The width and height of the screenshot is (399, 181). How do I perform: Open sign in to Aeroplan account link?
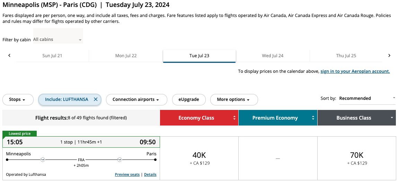click(x=355, y=71)
